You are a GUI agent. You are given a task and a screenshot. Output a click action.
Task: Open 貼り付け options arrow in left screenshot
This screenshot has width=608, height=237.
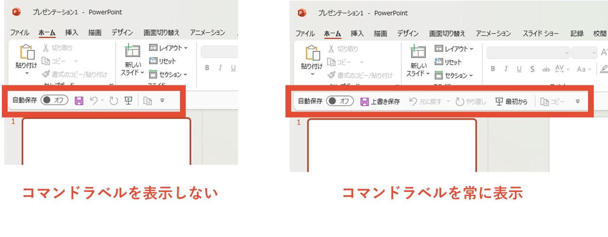tap(27, 73)
